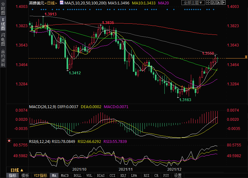Click the 1.3163 low price marker
Viewport: 248px width, 178px height.
click(x=185, y=100)
